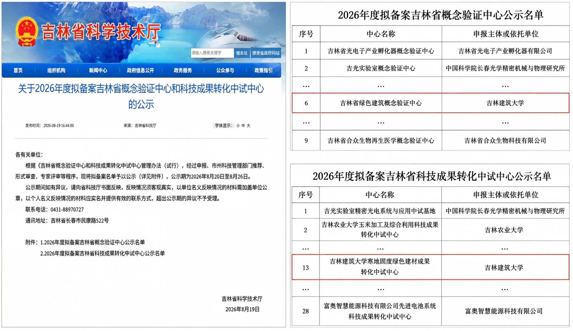Click the cell 吉光实验室概念验证中心
The height and width of the screenshot is (331, 573).
pos(381,68)
